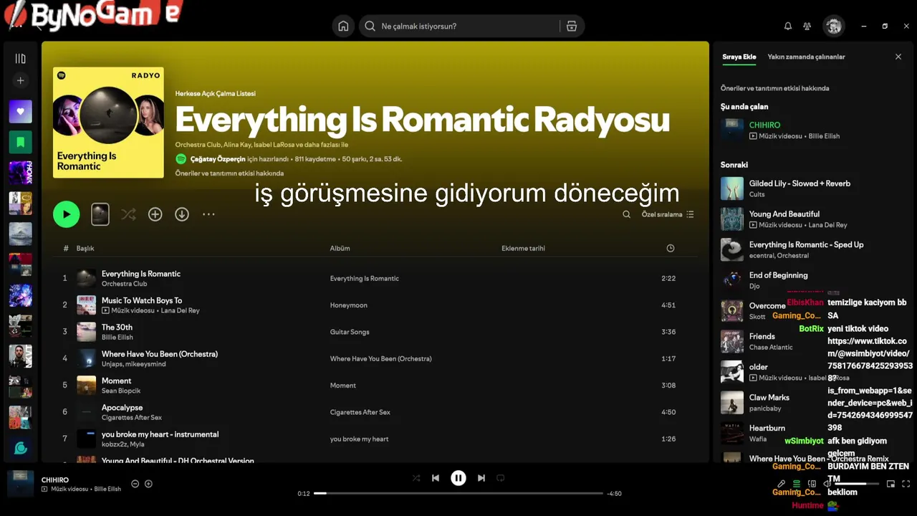
Task: Toggle playlist shuffle icon beside preview
Action: tap(128, 214)
